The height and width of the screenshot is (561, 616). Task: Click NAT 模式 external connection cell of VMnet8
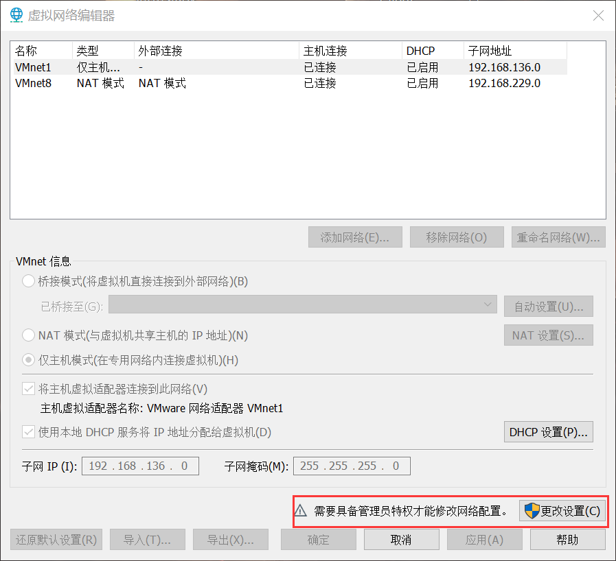162,83
